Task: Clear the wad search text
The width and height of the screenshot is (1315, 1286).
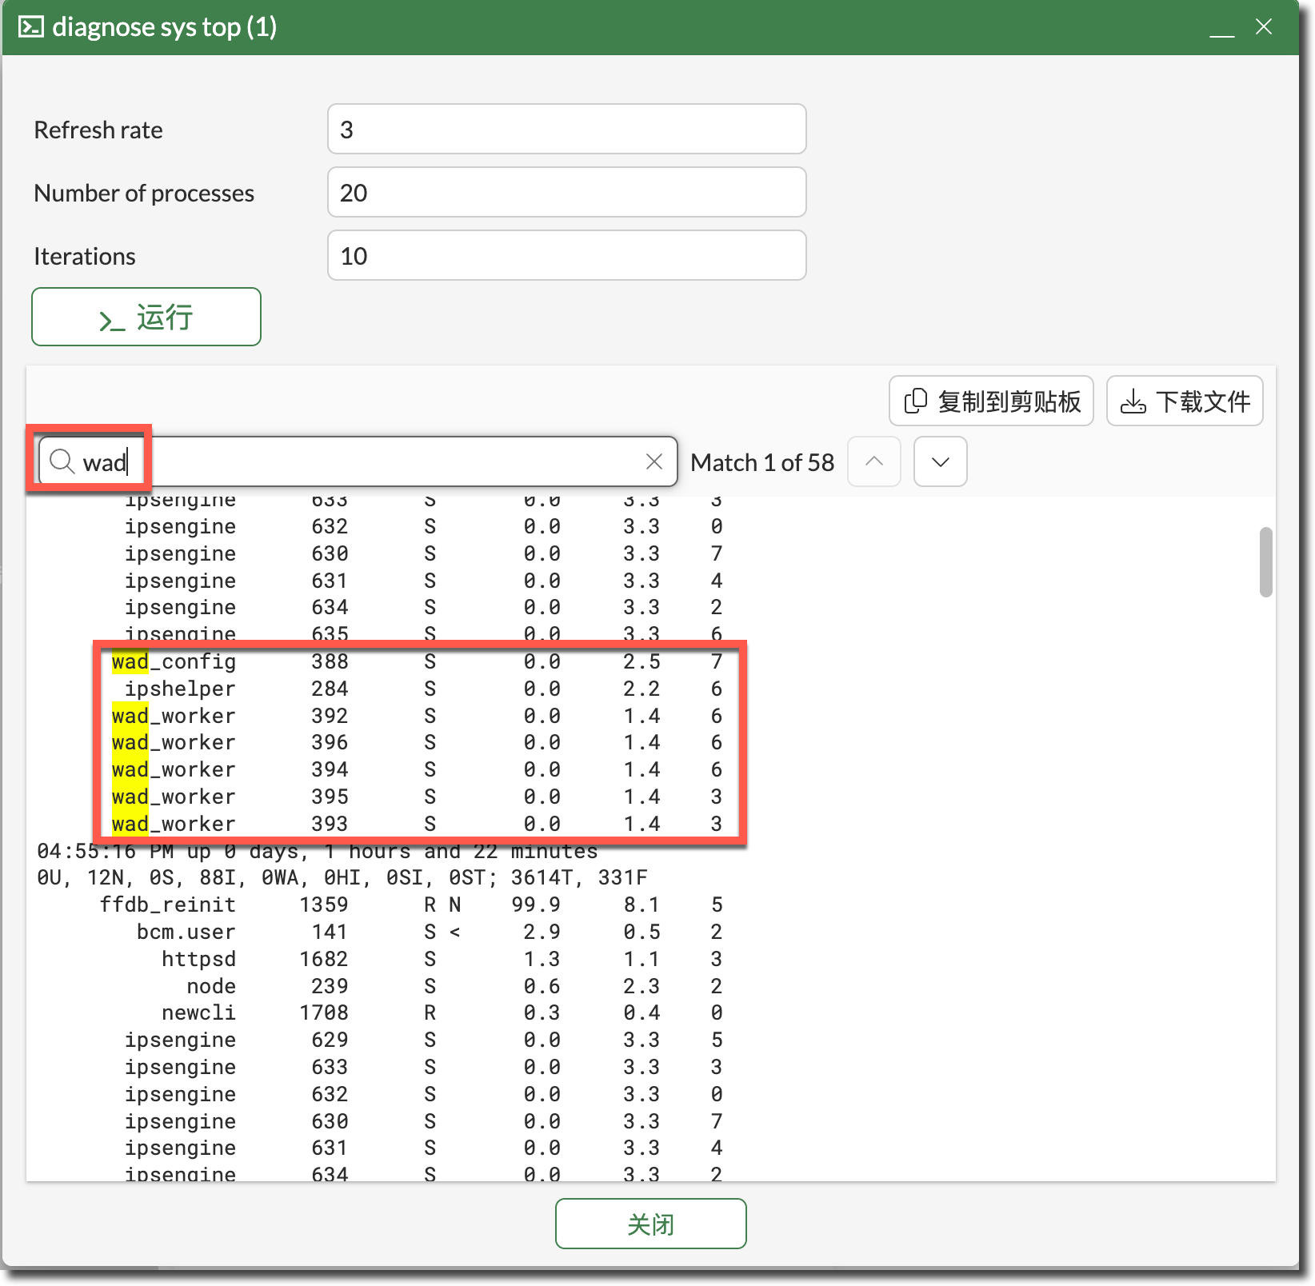Action: tap(654, 461)
